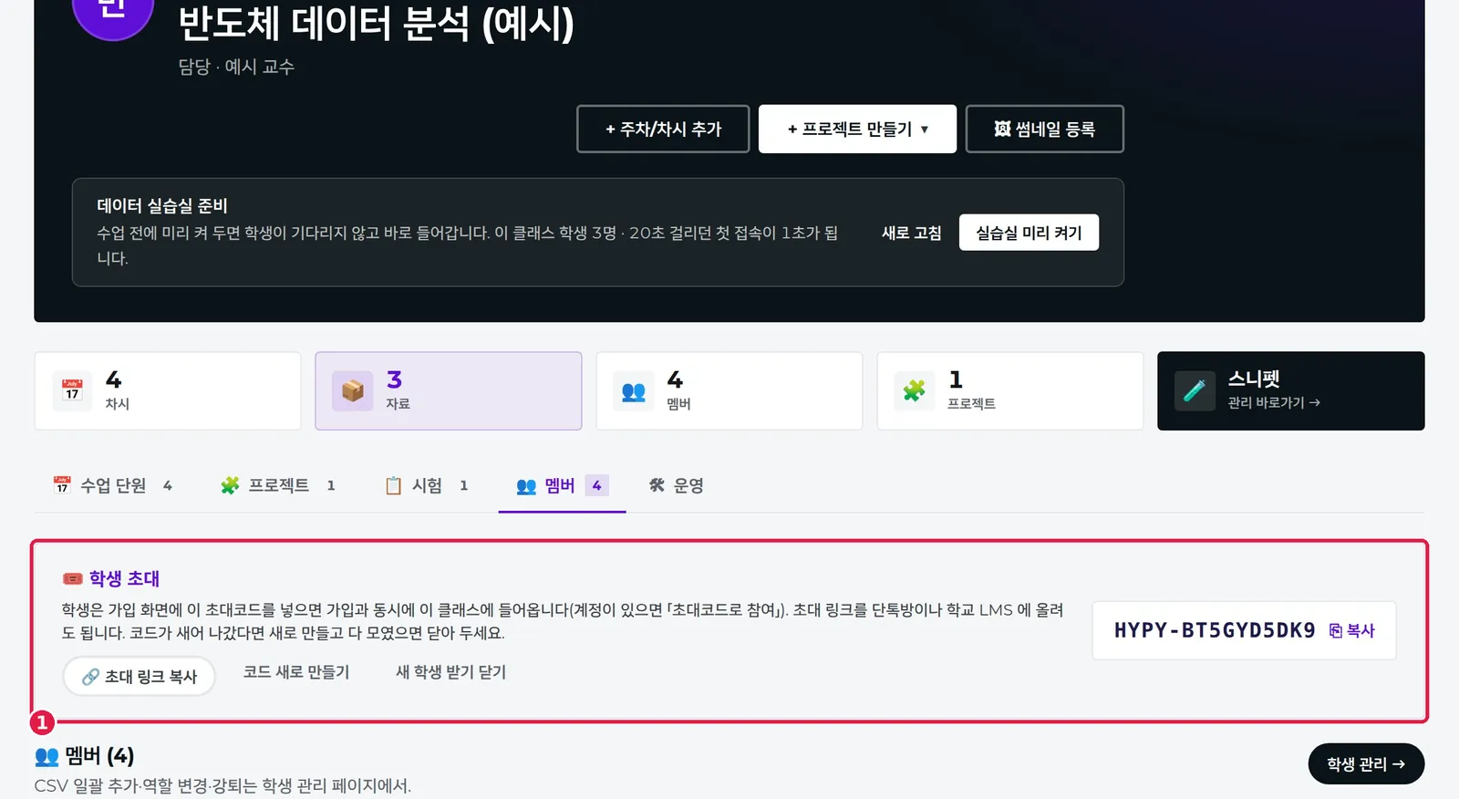Click the 썸네일 등록 button

click(x=1044, y=130)
